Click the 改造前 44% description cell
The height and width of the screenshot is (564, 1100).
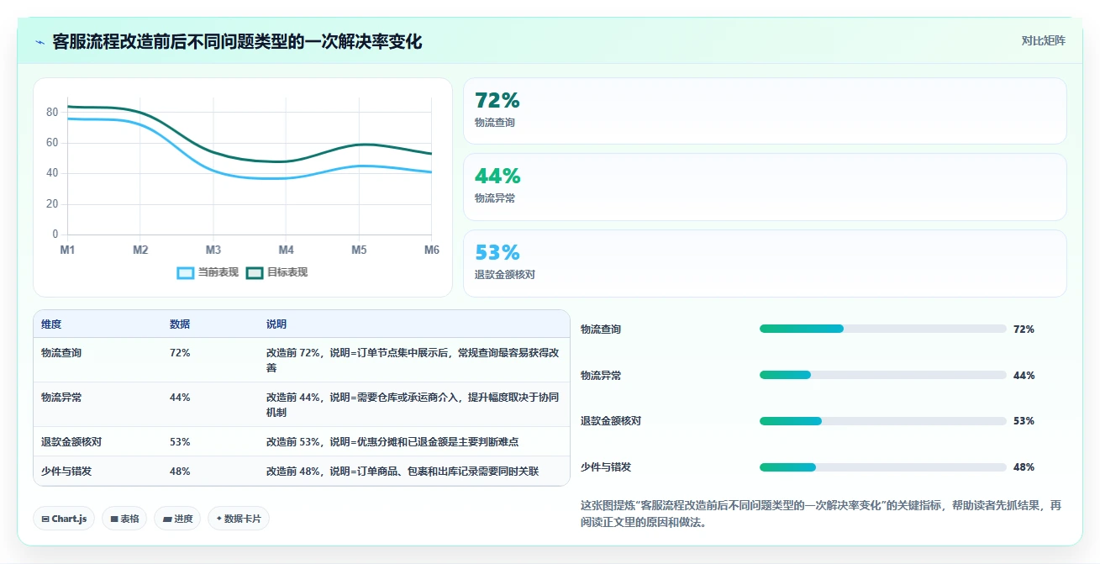pyautogui.click(x=413, y=404)
